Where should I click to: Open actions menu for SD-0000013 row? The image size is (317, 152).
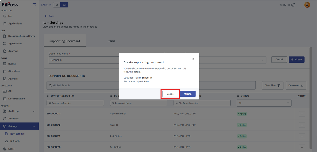[x=302, y=114]
